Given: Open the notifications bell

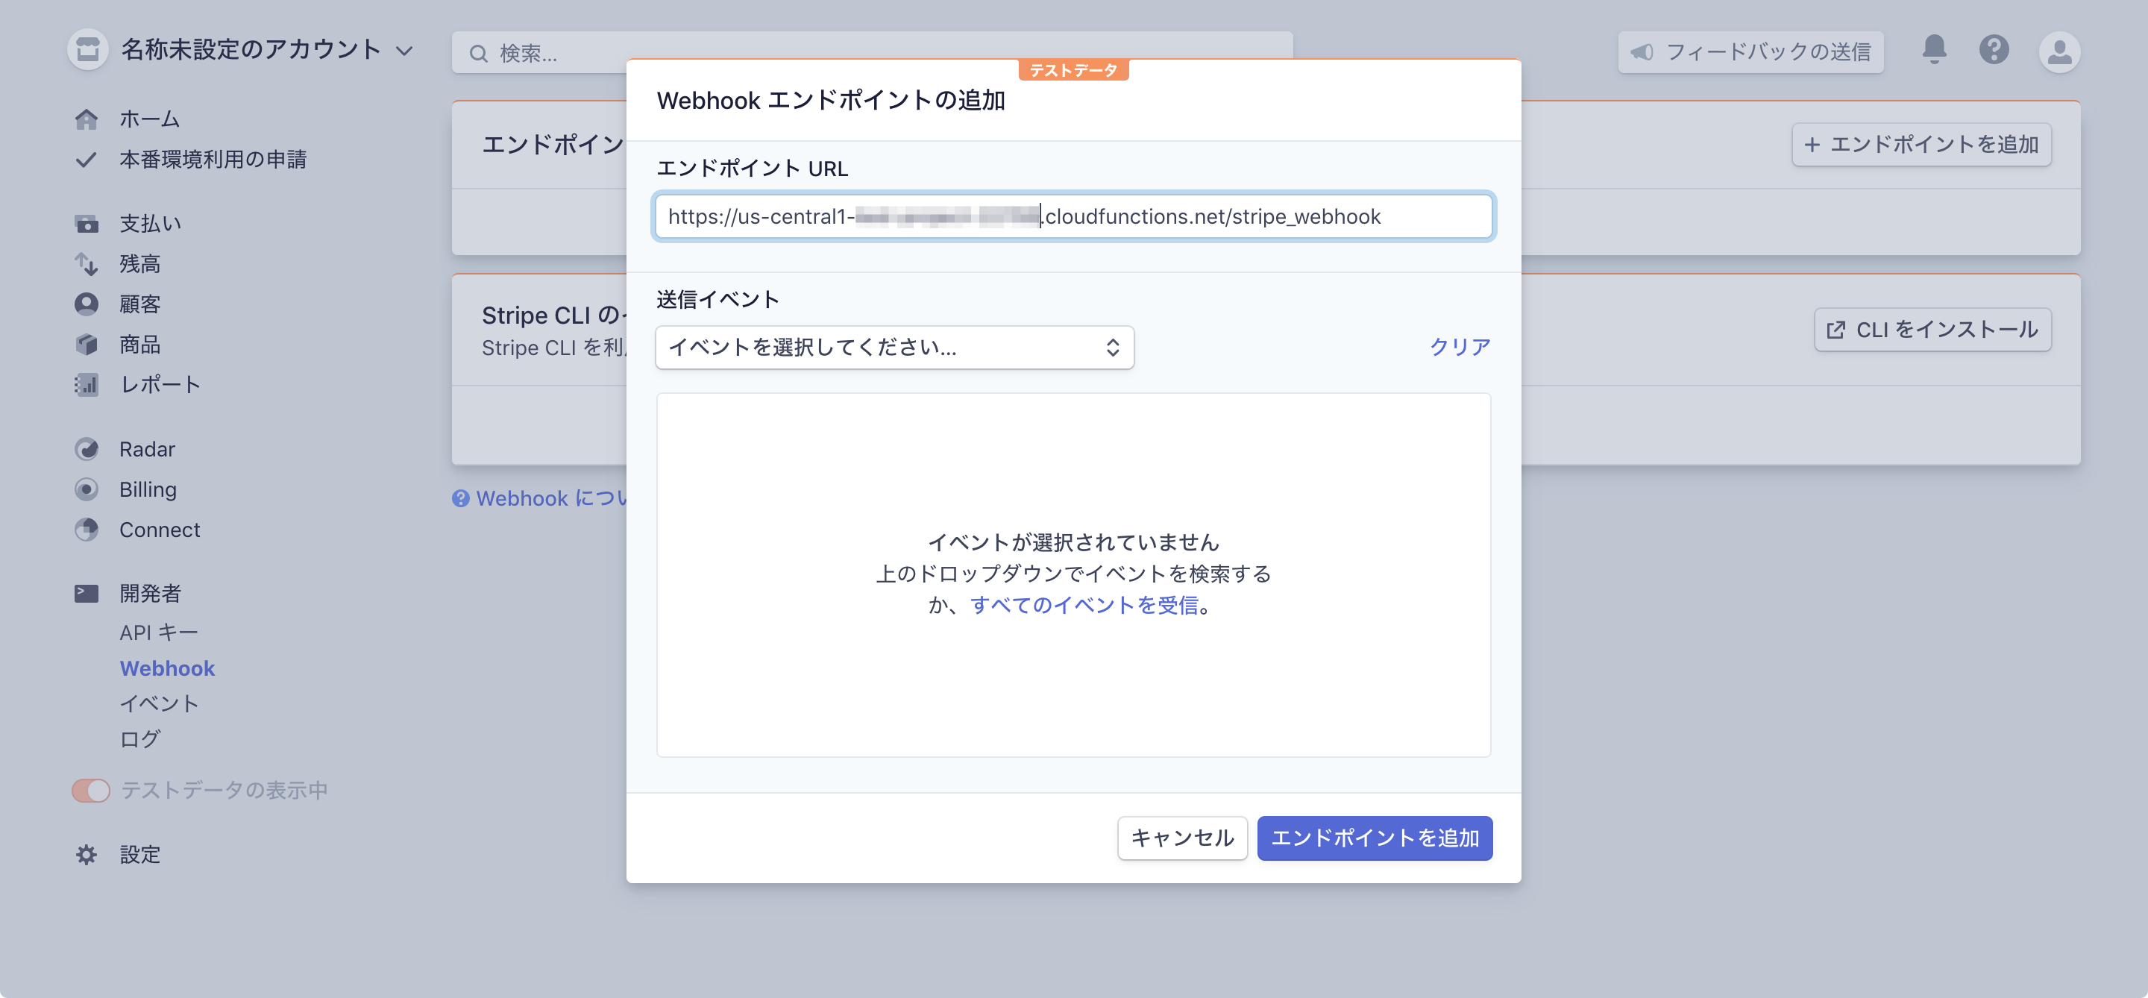Looking at the screenshot, I should coord(1935,50).
